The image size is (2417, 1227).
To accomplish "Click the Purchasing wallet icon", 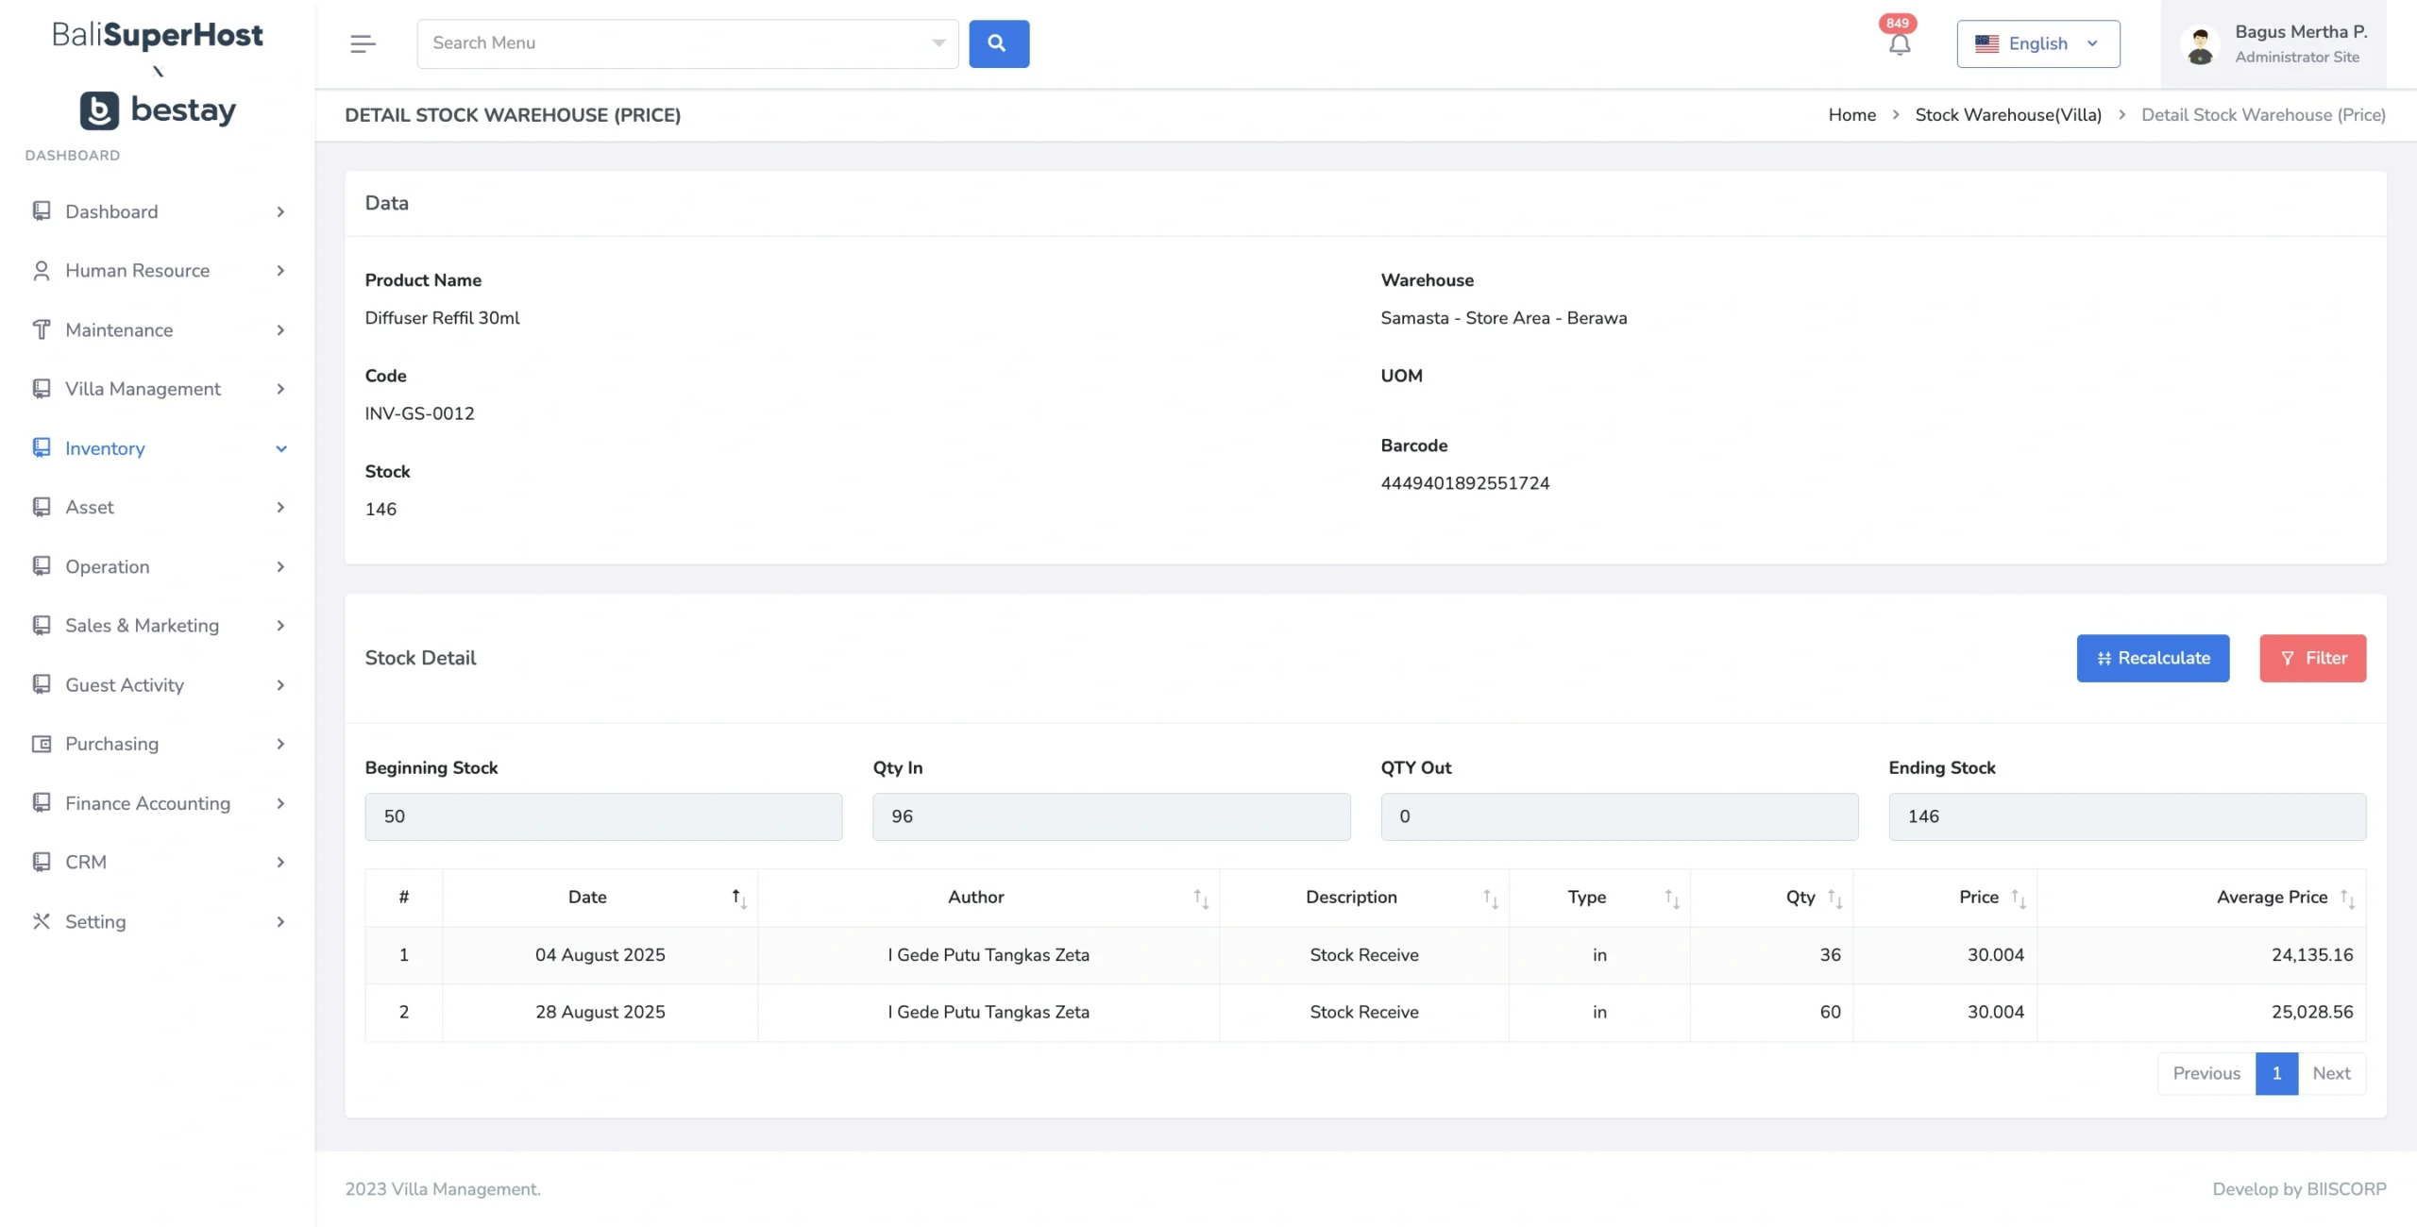I will [42, 744].
